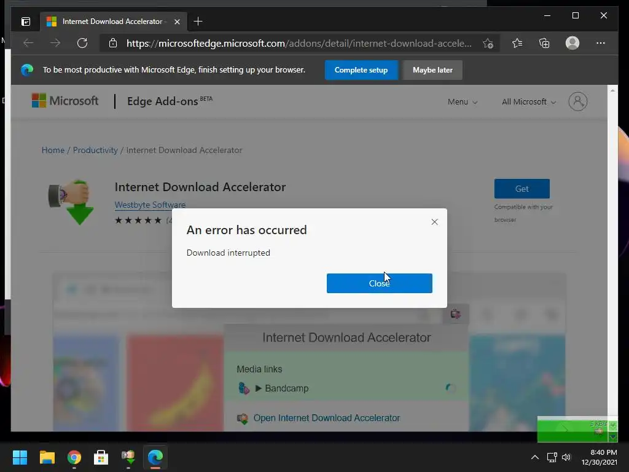Click the blue Get button
Viewport: 629px width, 472px height.
click(522, 189)
